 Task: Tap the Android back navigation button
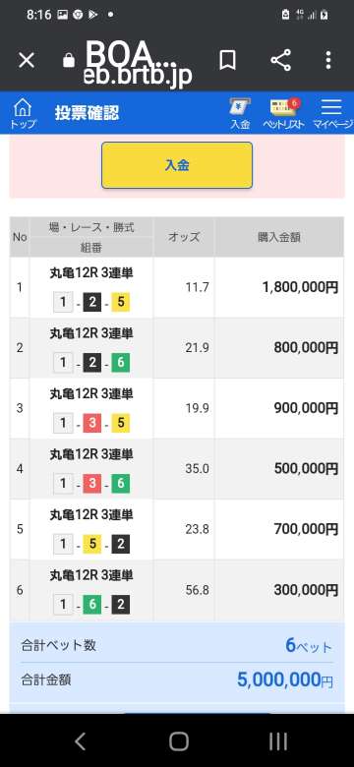click(x=81, y=741)
